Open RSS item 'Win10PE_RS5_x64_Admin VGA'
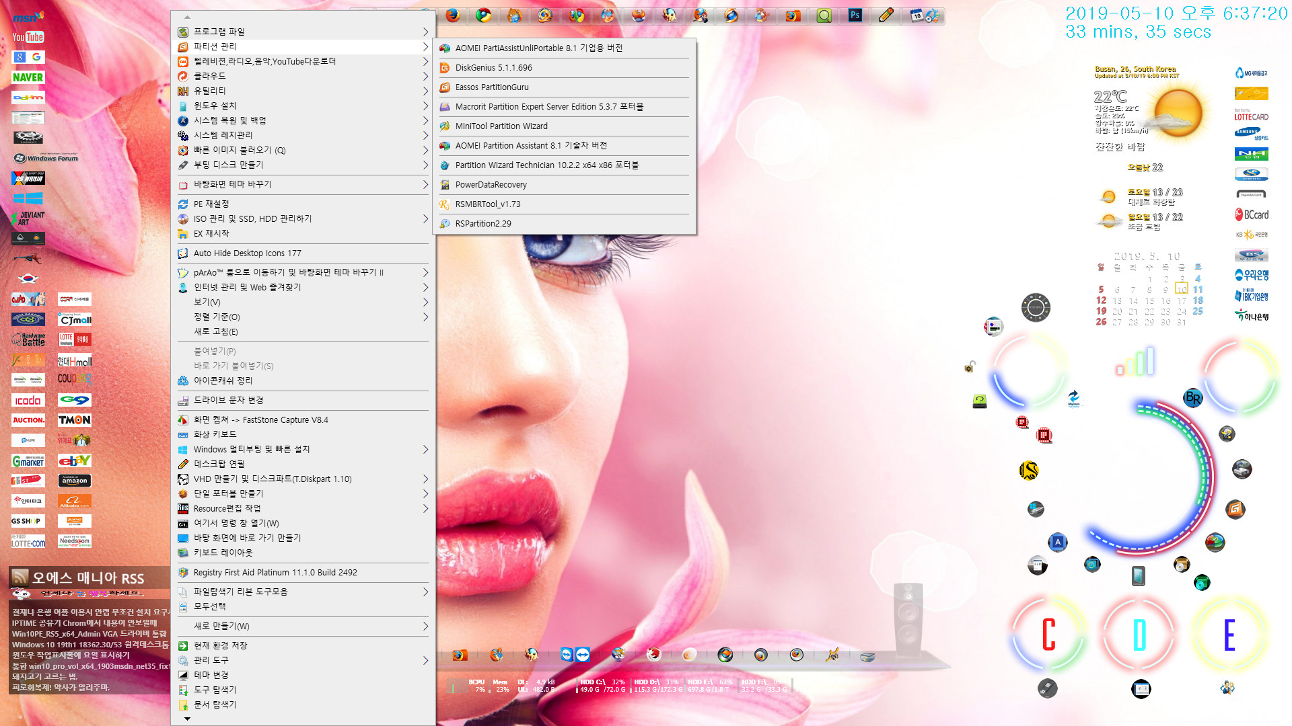1292x726 pixels. pos(89,634)
